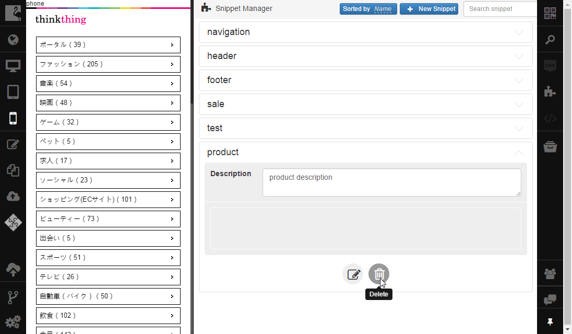The height and width of the screenshot is (334, 572).
Task: Expand the footer snippet chevron
Action: 519,81
